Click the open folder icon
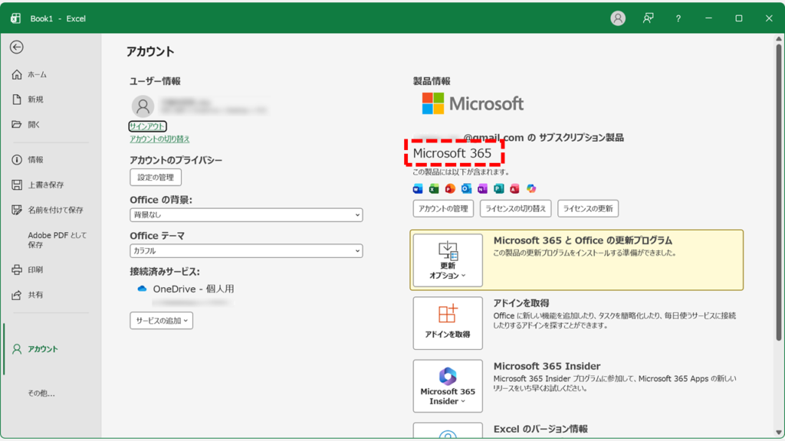This screenshot has width=785, height=441. (17, 125)
